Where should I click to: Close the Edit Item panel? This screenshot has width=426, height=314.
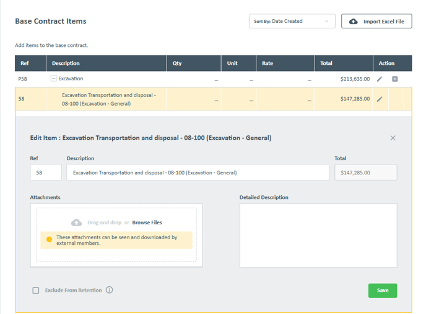(393, 138)
